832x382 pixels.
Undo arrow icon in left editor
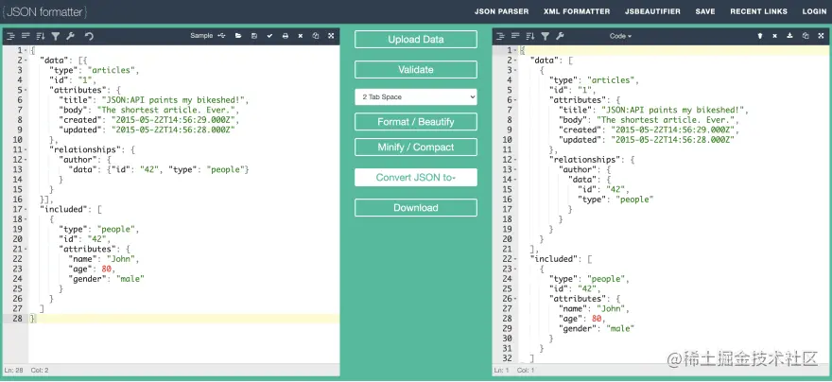point(89,36)
